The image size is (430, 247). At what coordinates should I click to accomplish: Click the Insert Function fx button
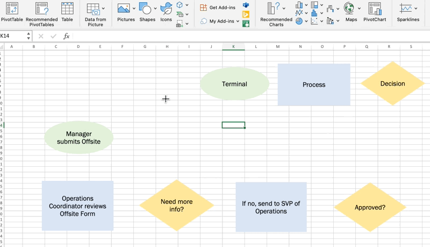(66, 36)
